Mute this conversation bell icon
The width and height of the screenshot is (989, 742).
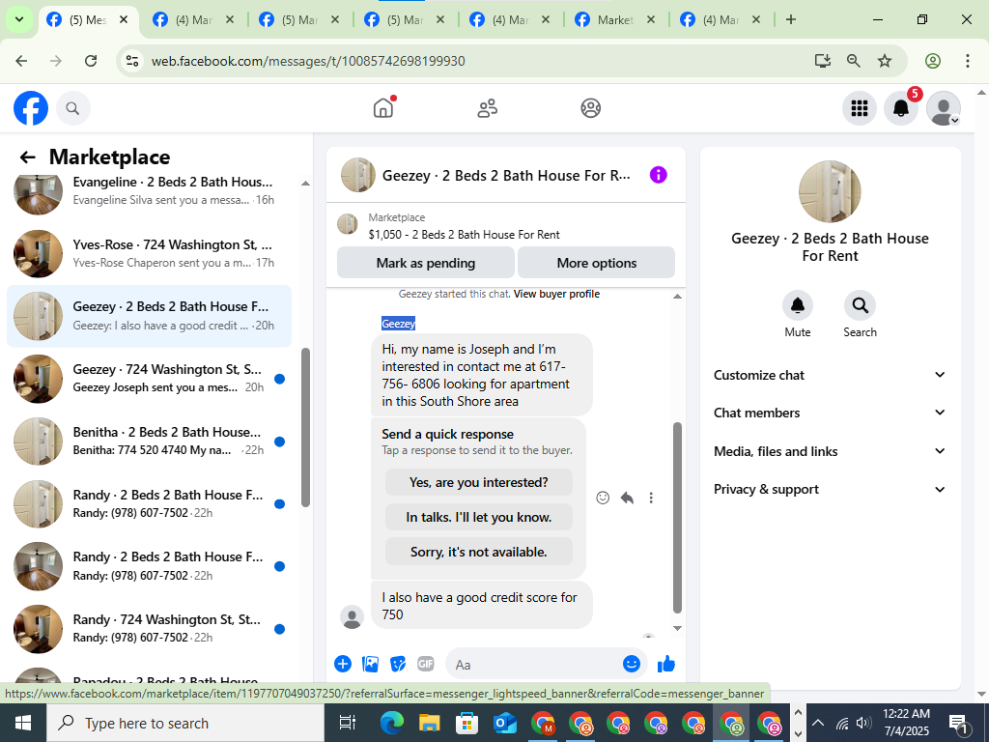[797, 306]
